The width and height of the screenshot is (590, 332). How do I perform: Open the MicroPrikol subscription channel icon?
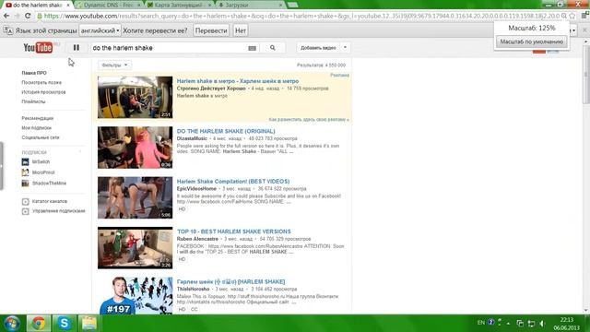25,172
